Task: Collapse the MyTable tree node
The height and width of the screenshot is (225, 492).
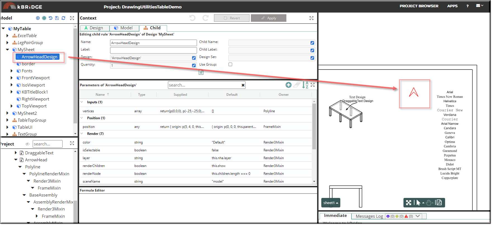Action: click(x=3, y=28)
